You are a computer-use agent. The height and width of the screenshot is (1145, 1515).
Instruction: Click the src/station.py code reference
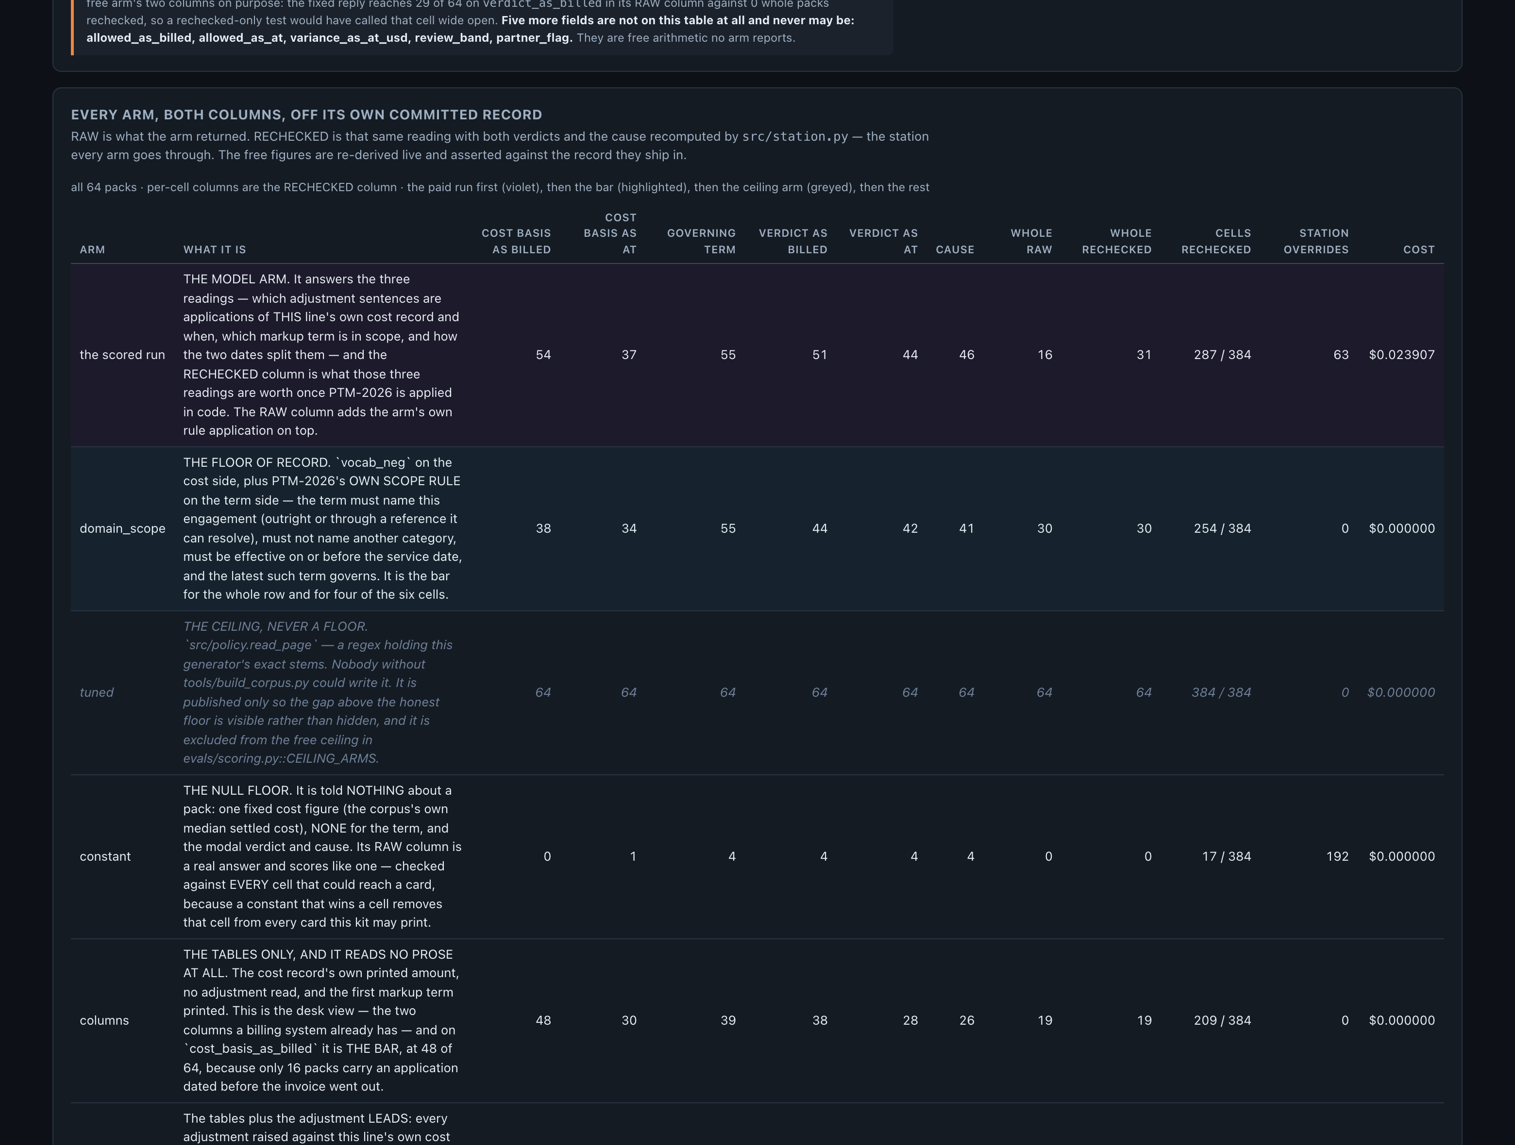click(x=795, y=136)
